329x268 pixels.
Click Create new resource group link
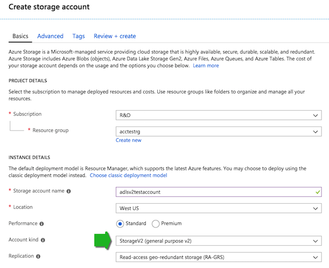129,140
